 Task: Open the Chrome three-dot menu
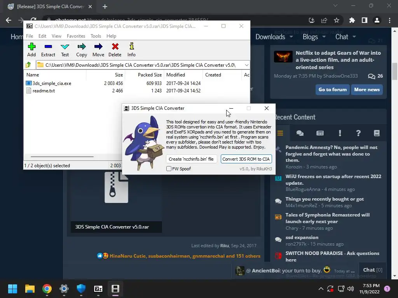tap(389, 20)
